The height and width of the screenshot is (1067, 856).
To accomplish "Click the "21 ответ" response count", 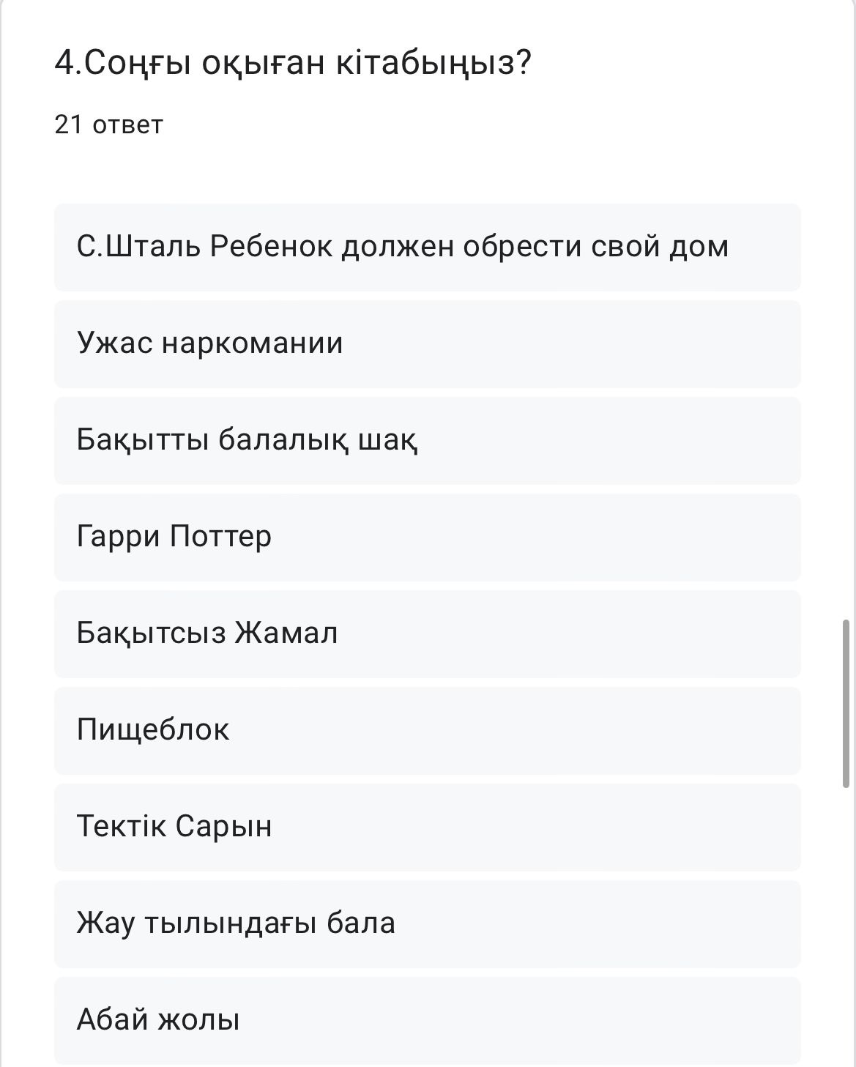I will click(x=108, y=124).
